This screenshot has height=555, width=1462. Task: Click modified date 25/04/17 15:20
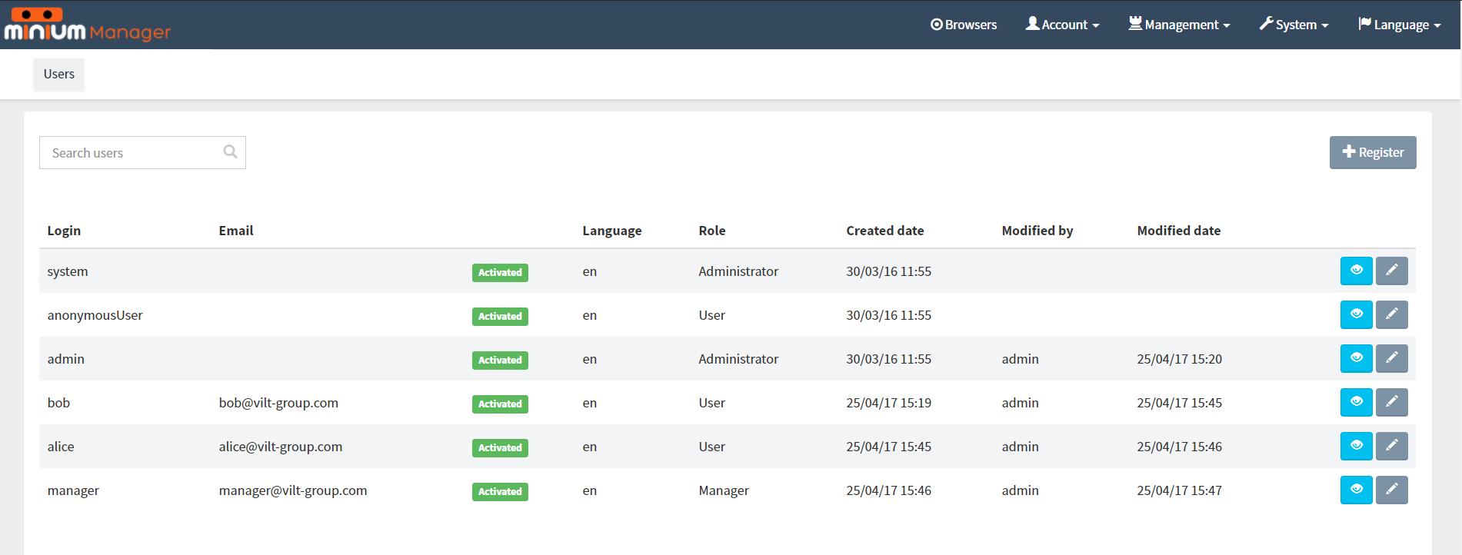click(1180, 359)
